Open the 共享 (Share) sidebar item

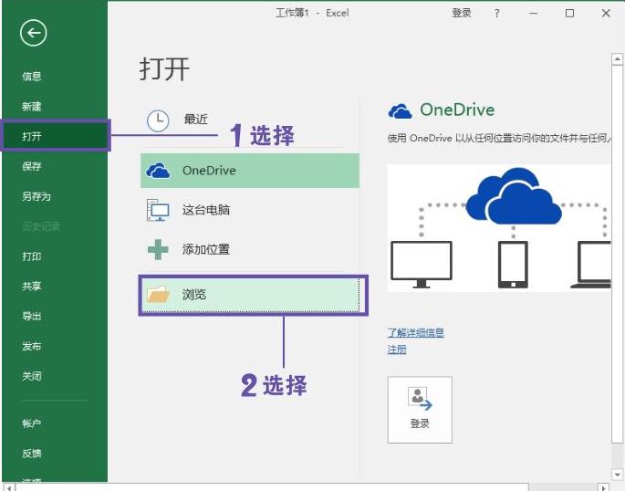click(x=32, y=287)
